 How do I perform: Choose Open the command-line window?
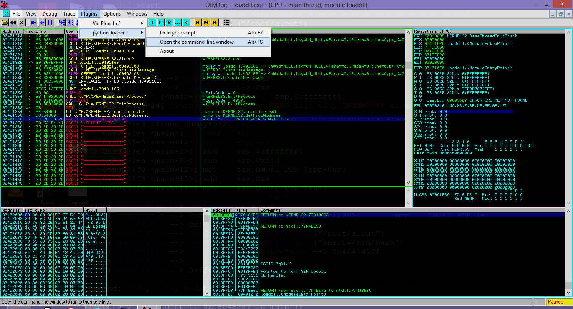pos(208,42)
